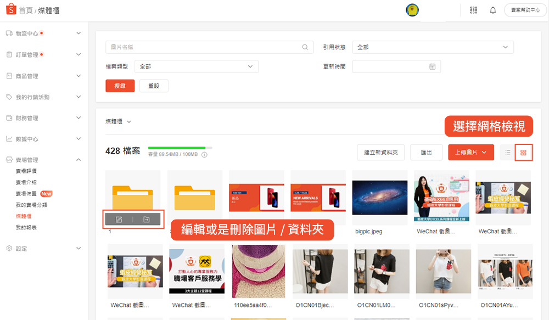Click the calendar icon in update time field
This screenshot has height=320, width=549.
[x=433, y=66]
